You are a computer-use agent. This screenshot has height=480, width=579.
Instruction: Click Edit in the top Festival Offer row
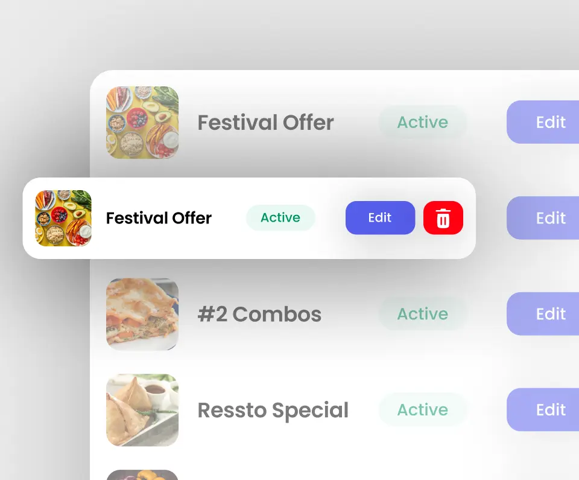(x=543, y=122)
